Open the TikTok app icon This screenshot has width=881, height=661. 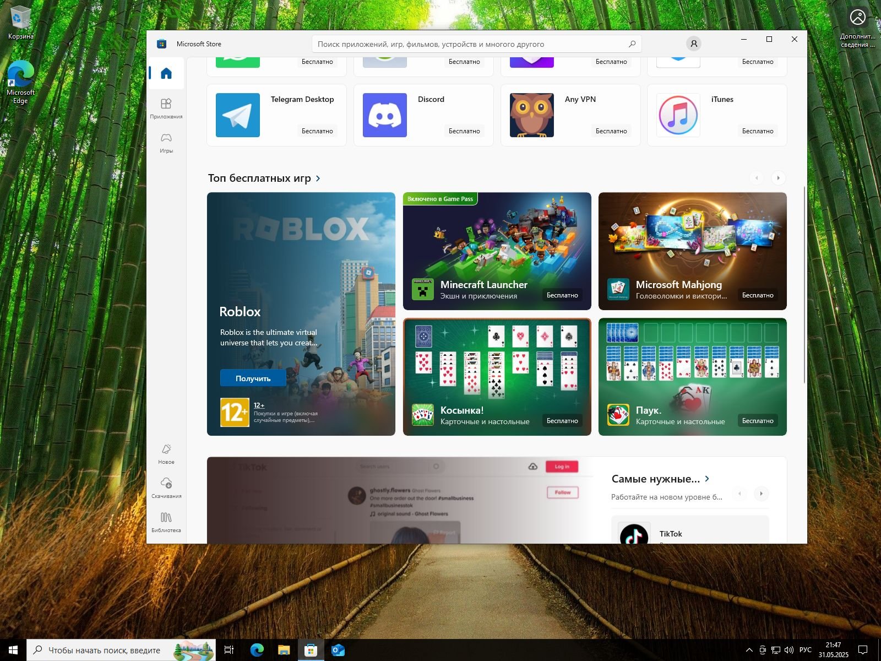click(634, 533)
